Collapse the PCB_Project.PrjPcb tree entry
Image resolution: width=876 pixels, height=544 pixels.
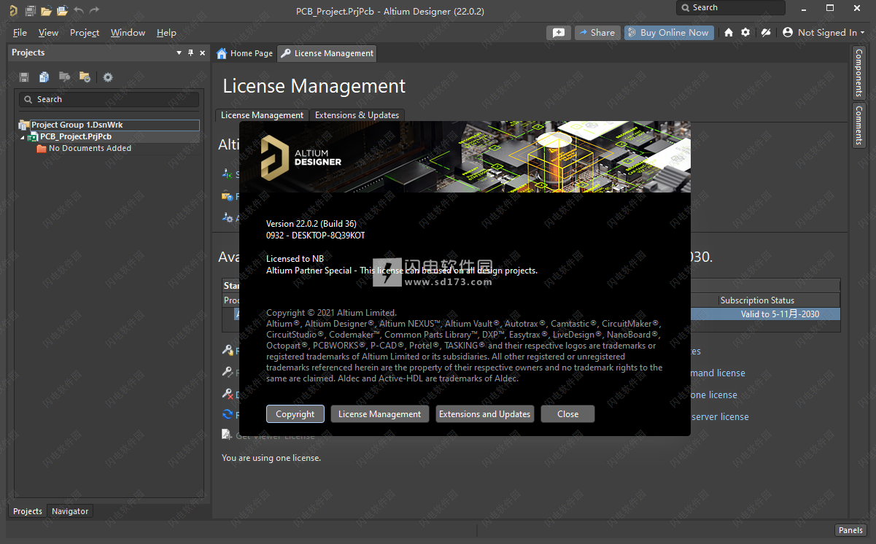[22, 136]
